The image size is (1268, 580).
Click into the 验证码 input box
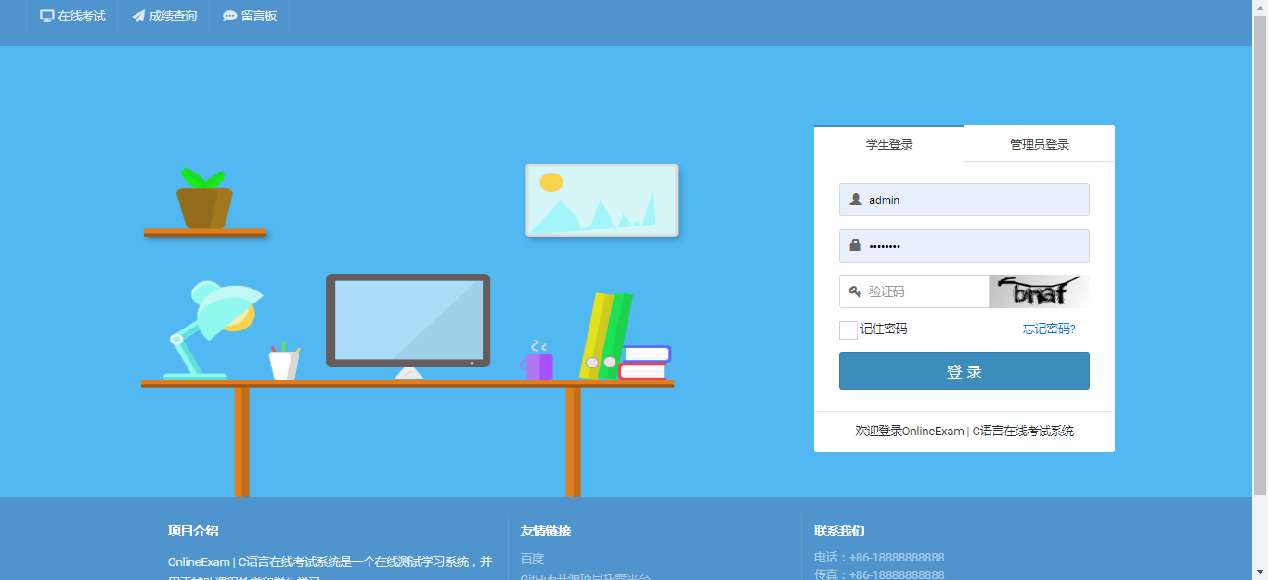point(924,291)
